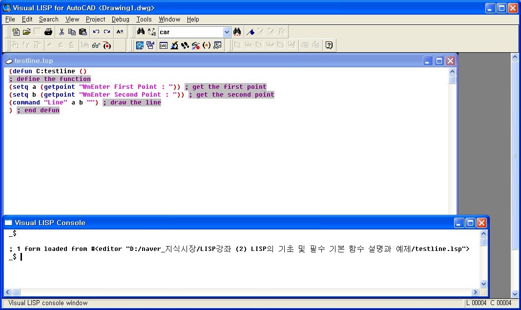Click the Replace icon
This screenshot has width=521, height=310.
[x=152, y=32]
